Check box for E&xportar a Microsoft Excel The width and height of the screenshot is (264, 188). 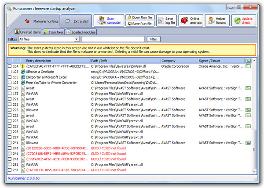[x=10, y=77]
